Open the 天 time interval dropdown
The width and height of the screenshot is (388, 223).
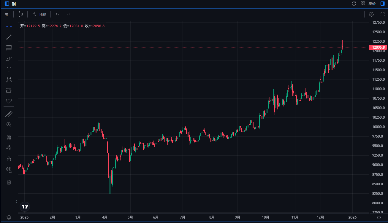click(x=7, y=15)
